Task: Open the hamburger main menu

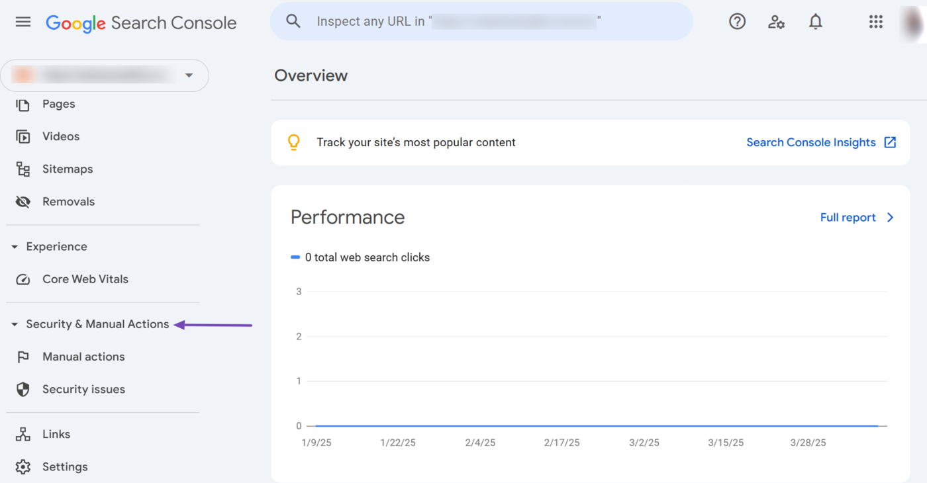Action: 23,22
